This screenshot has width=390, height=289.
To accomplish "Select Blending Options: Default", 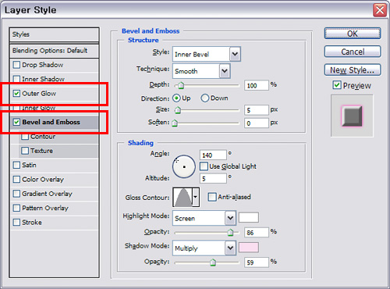I will 54,51.
